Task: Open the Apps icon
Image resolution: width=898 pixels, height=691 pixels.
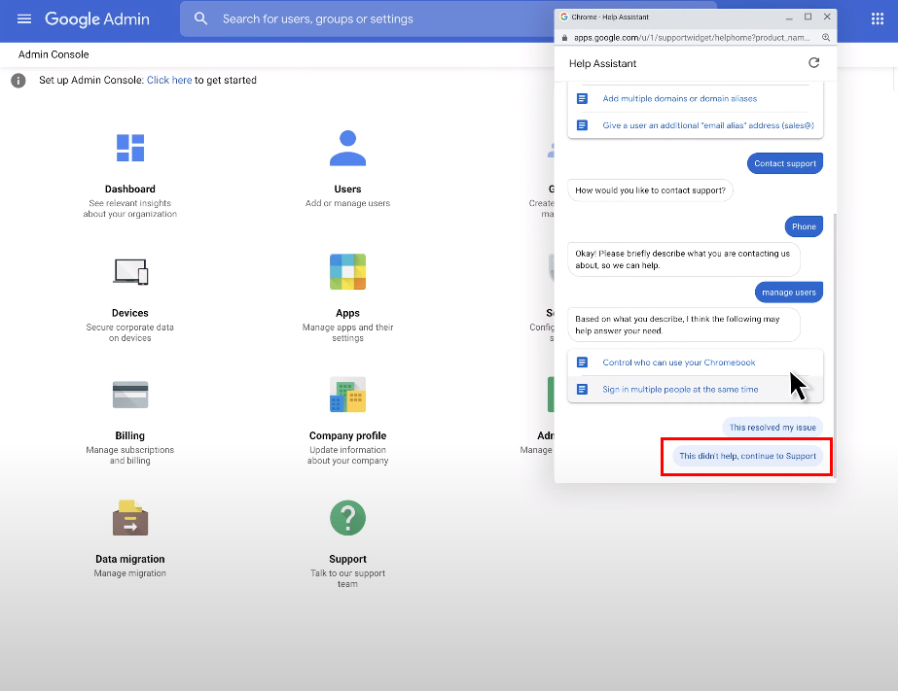Action: point(347,272)
